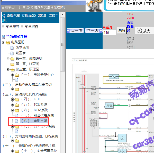154x153 pixels.
Task: Click page icon of （八）、电动空调
Action: point(17,121)
